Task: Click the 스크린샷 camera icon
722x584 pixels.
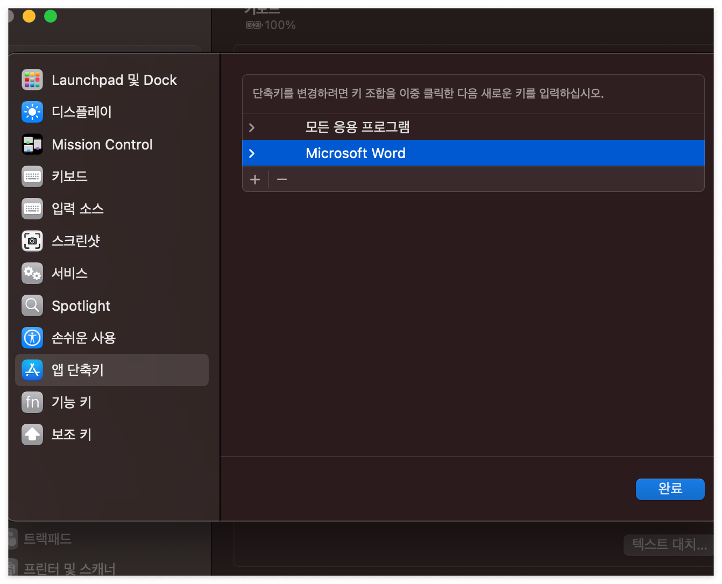Action: click(32, 241)
